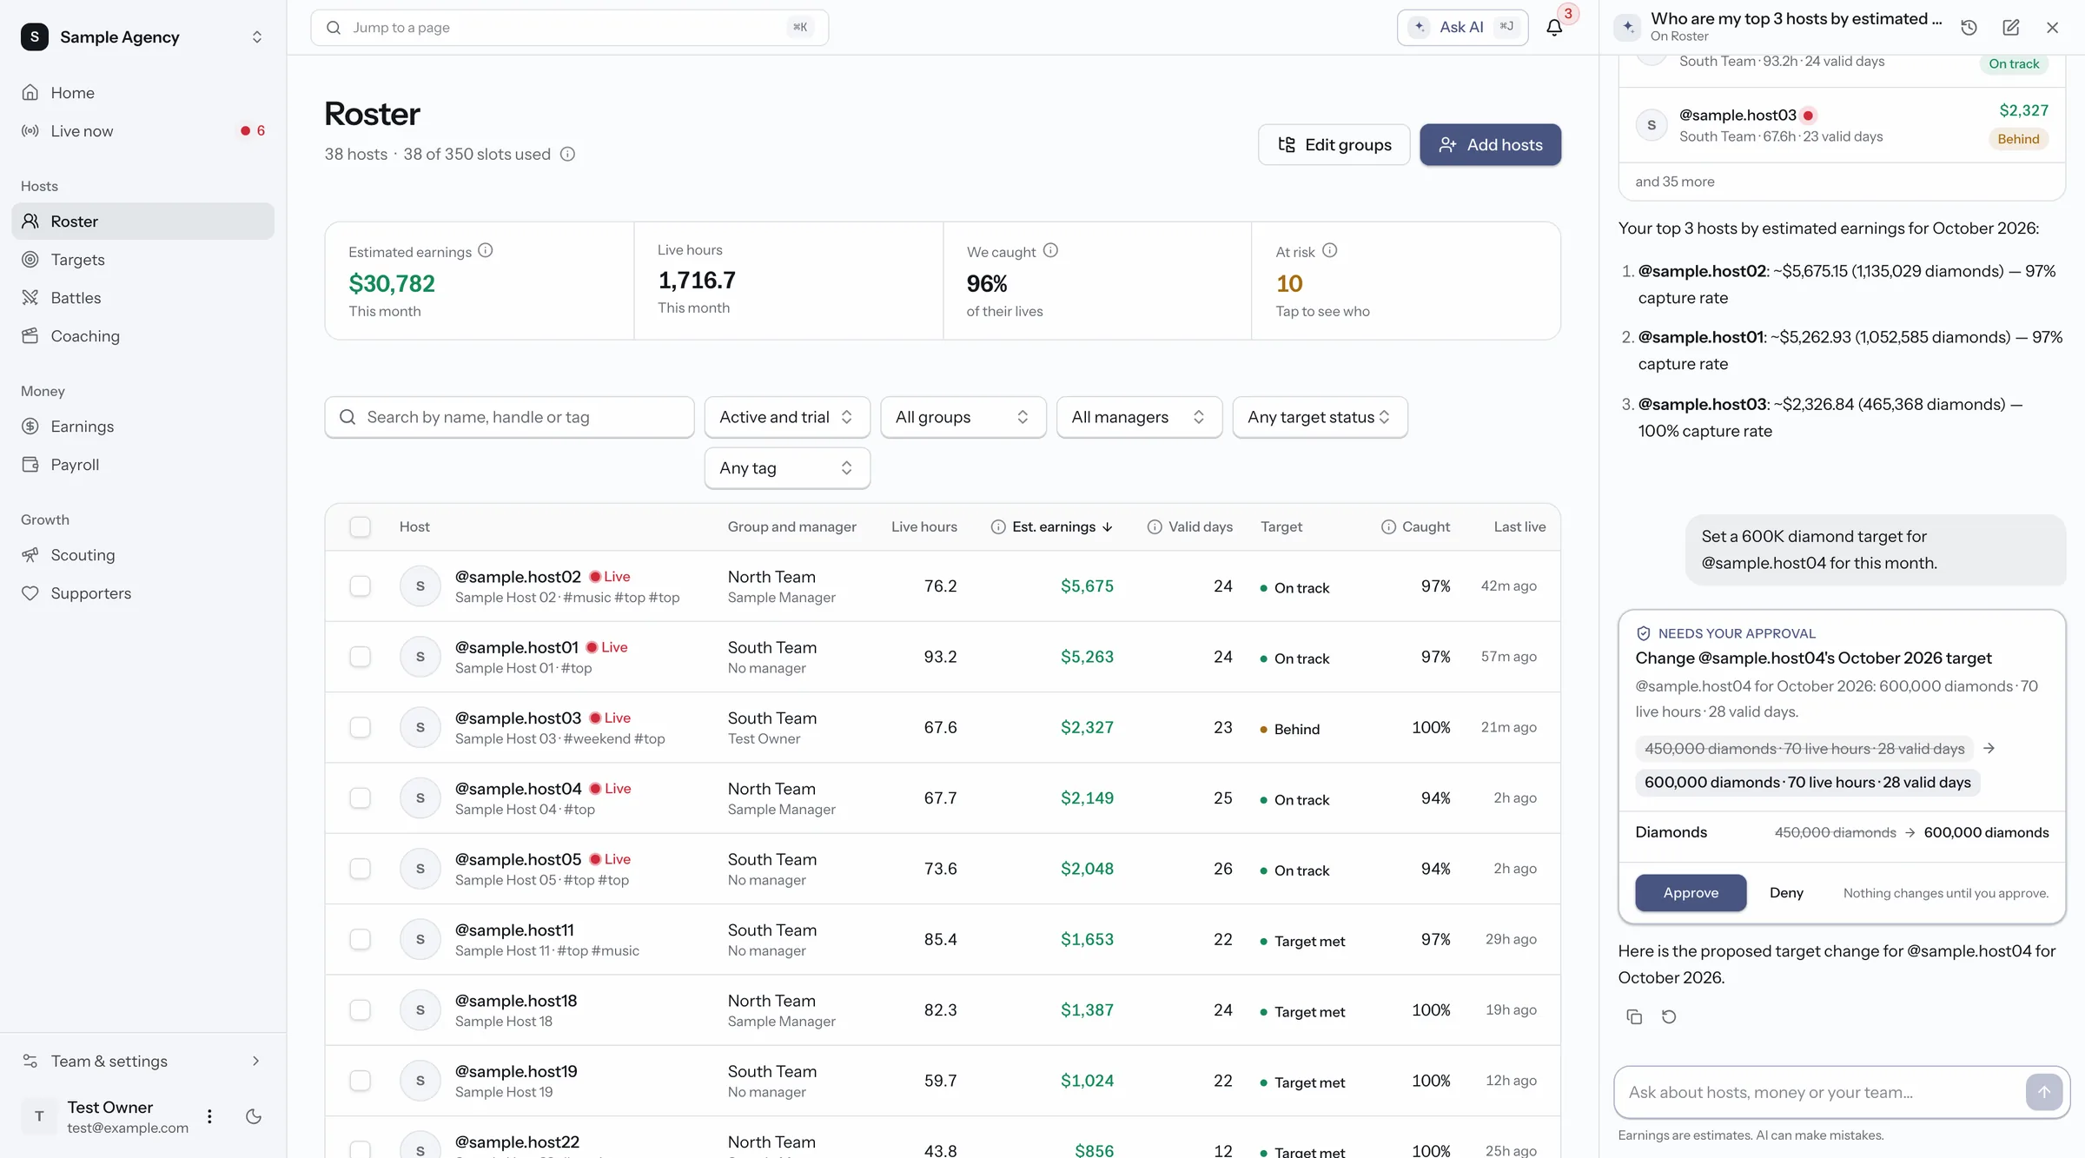Open the Any target status dropdown
This screenshot has width=2085, height=1158.
1320,417
